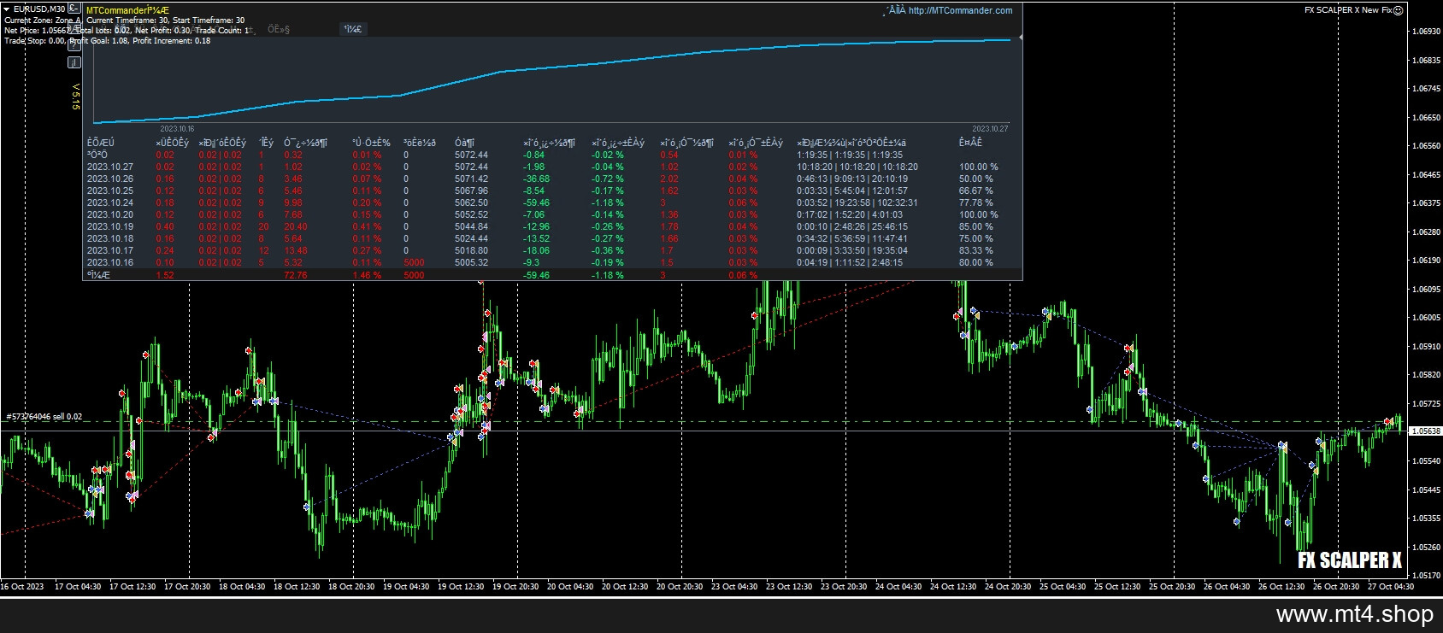
Task: Open the http://MTCommander.com link
Action: coord(960,10)
